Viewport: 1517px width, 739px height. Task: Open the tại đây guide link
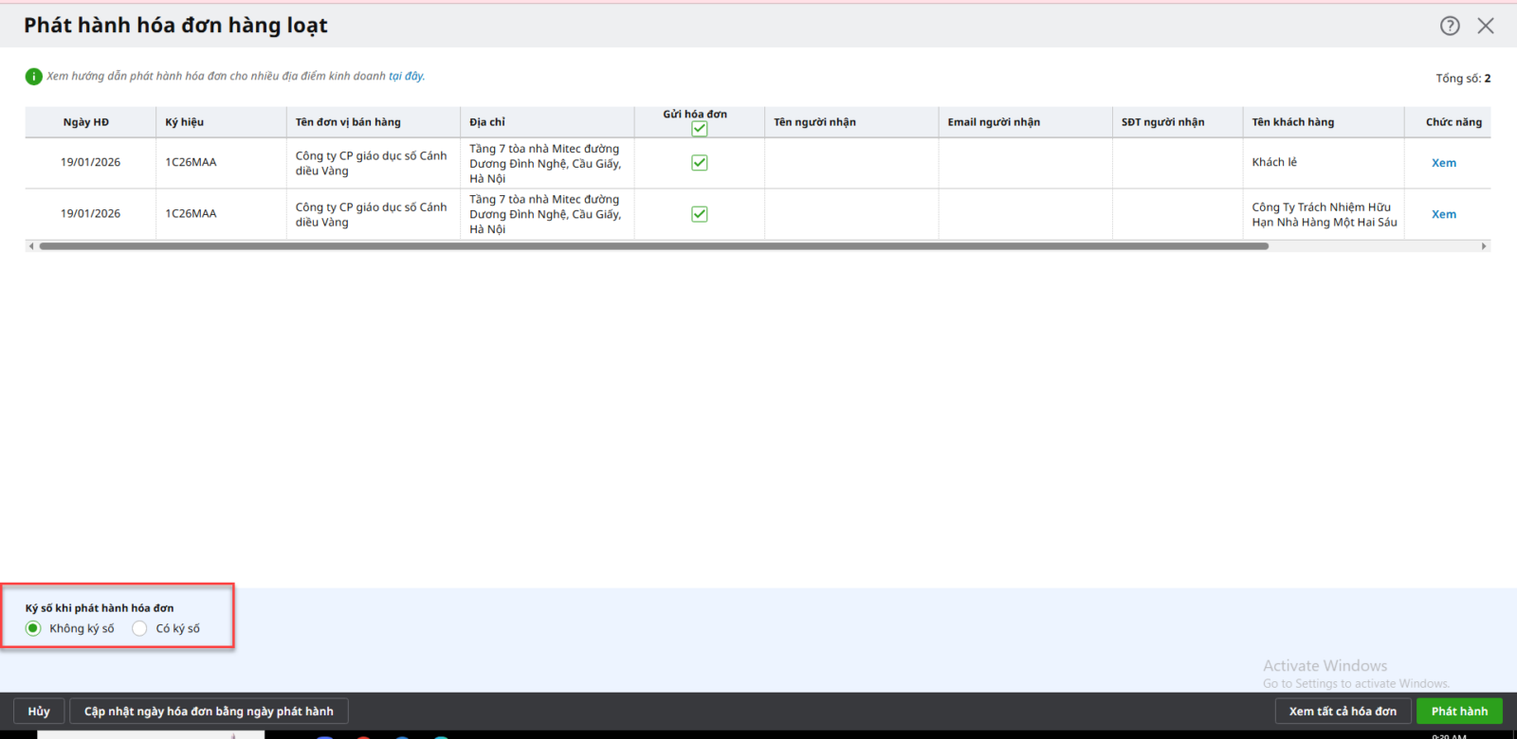tap(406, 77)
